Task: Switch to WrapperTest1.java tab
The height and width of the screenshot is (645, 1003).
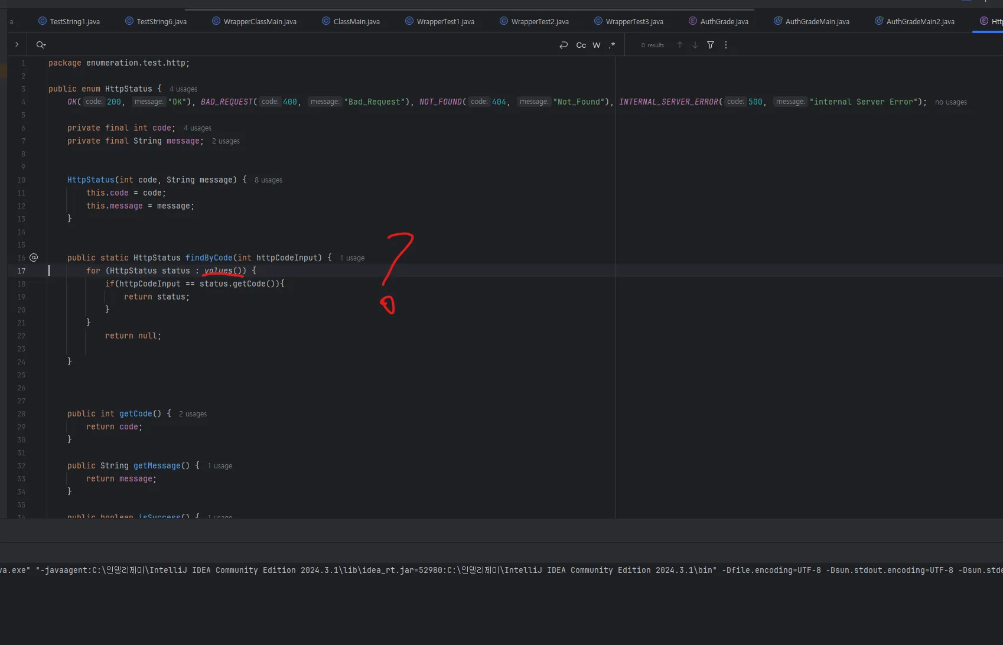Action: pos(439,21)
